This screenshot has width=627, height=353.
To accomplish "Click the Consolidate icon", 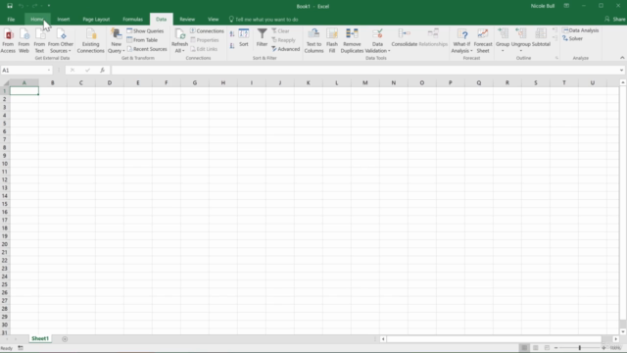I will pyautogui.click(x=405, y=38).
